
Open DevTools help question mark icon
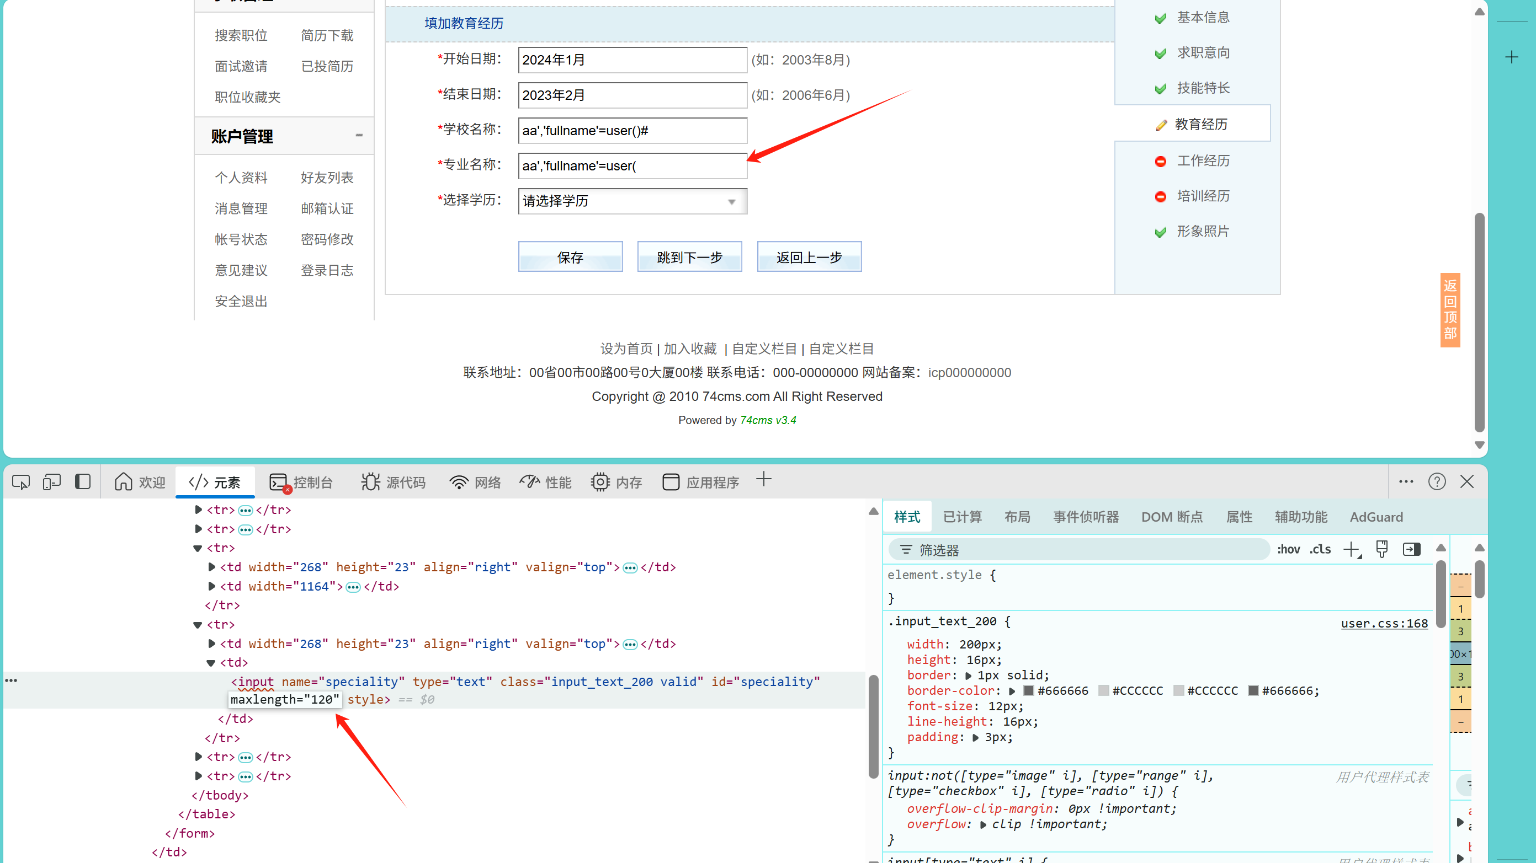1437,482
